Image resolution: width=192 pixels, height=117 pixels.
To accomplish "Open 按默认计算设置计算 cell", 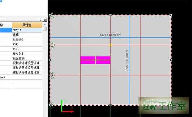I will (27, 63).
